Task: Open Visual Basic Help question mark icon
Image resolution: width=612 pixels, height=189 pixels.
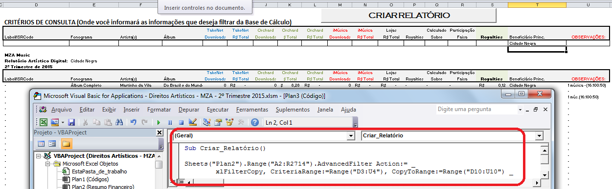Action: [x=254, y=122]
